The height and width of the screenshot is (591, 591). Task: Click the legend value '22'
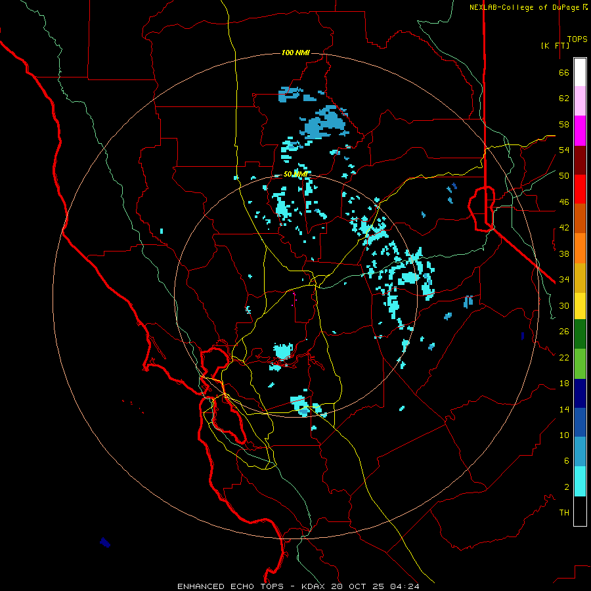click(x=564, y=357)
